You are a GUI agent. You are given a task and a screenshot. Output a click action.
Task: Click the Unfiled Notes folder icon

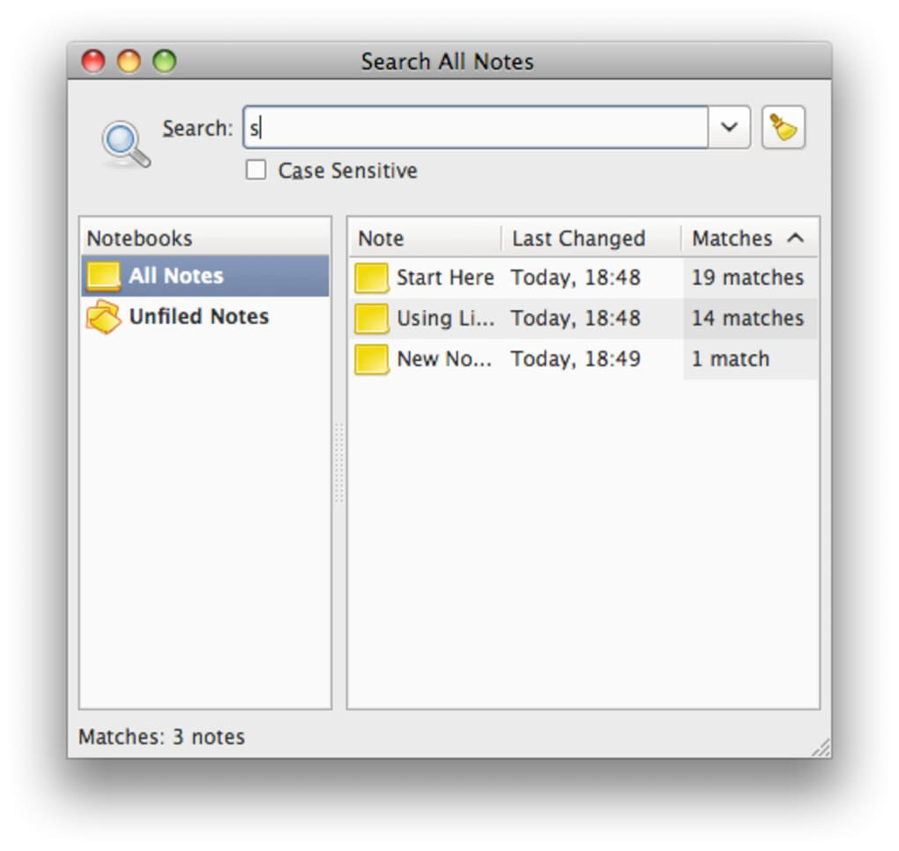click(x=104, y=317)
